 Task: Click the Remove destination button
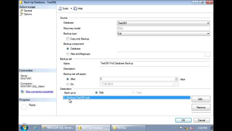point(201,107)
